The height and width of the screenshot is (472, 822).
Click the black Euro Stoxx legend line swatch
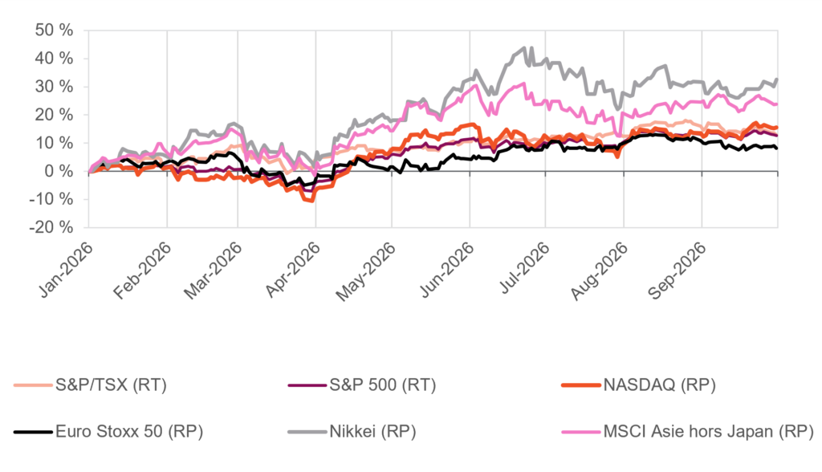click(x=33, y=432)
